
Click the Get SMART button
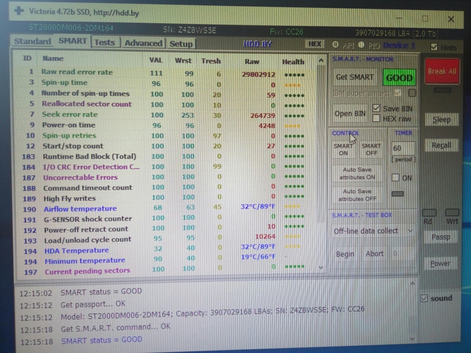[355, 77]
